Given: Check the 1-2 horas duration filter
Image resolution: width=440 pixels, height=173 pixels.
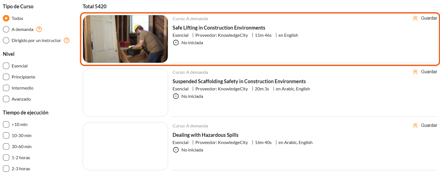Looking at the screenshot, I should pyautogui.click(x=6, y=158).
